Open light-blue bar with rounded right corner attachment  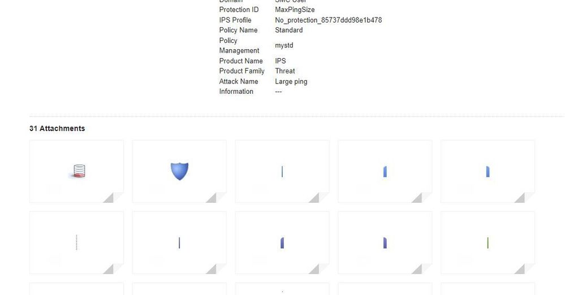(488, 171)
